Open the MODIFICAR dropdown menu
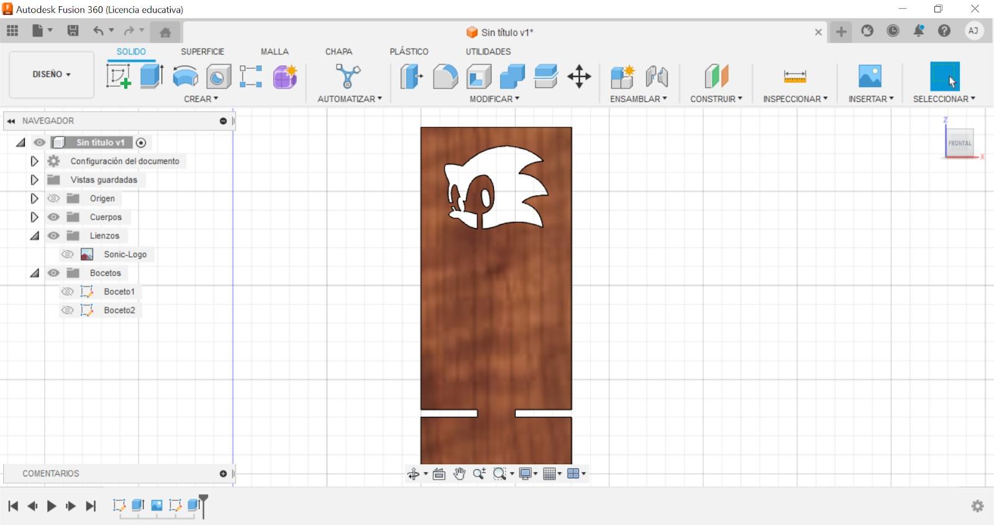This screenshot has width=994, height=525. click(495, 99)
